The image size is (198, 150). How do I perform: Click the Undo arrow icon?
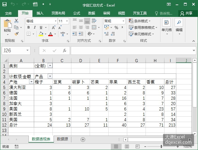click(13, 4)
